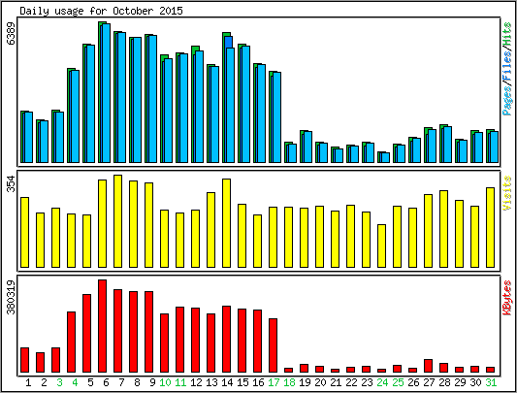Screen dimensions: 517x393
Task: Click the 380319 KBytes axis value
Action: [x=11, y=297]
